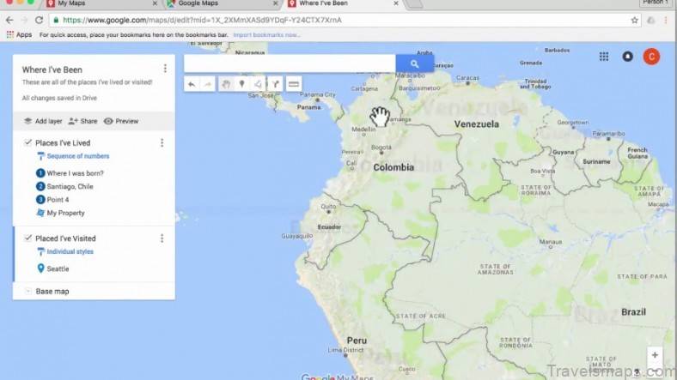
Task: Bookmark this page with the star
Action: (635, 20)
